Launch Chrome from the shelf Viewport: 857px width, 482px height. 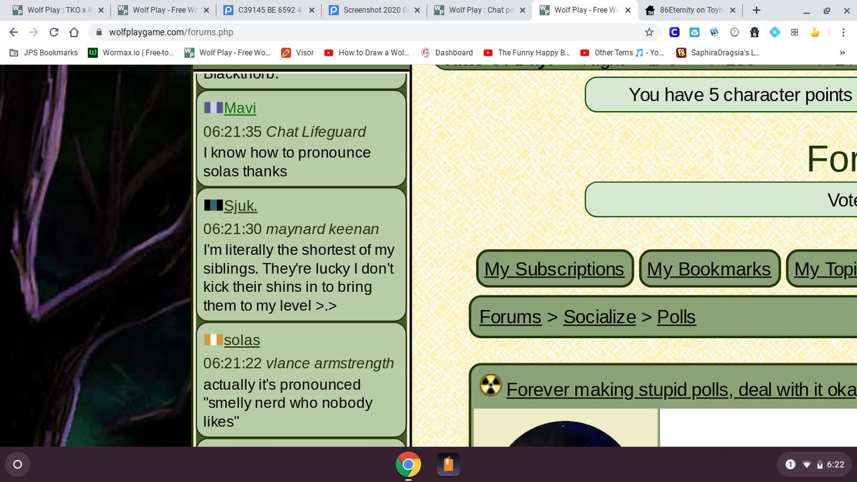[408, 464]
